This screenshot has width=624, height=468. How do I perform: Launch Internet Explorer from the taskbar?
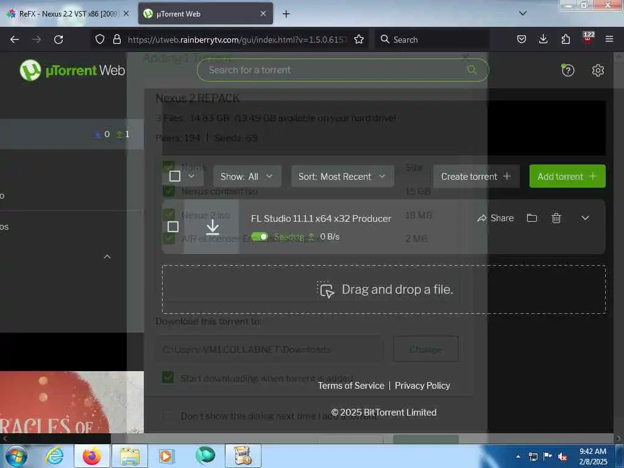[x=54, y=456]
